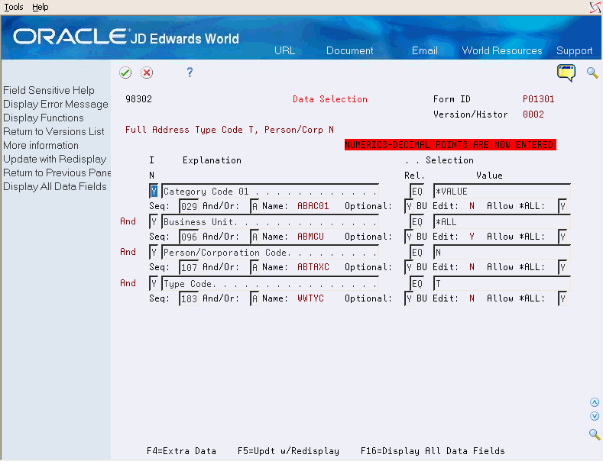This screenshot has width=603, height=461.
Task: Click the Rel. EQ field for Type Code
Action: click(x=417, y=283)
